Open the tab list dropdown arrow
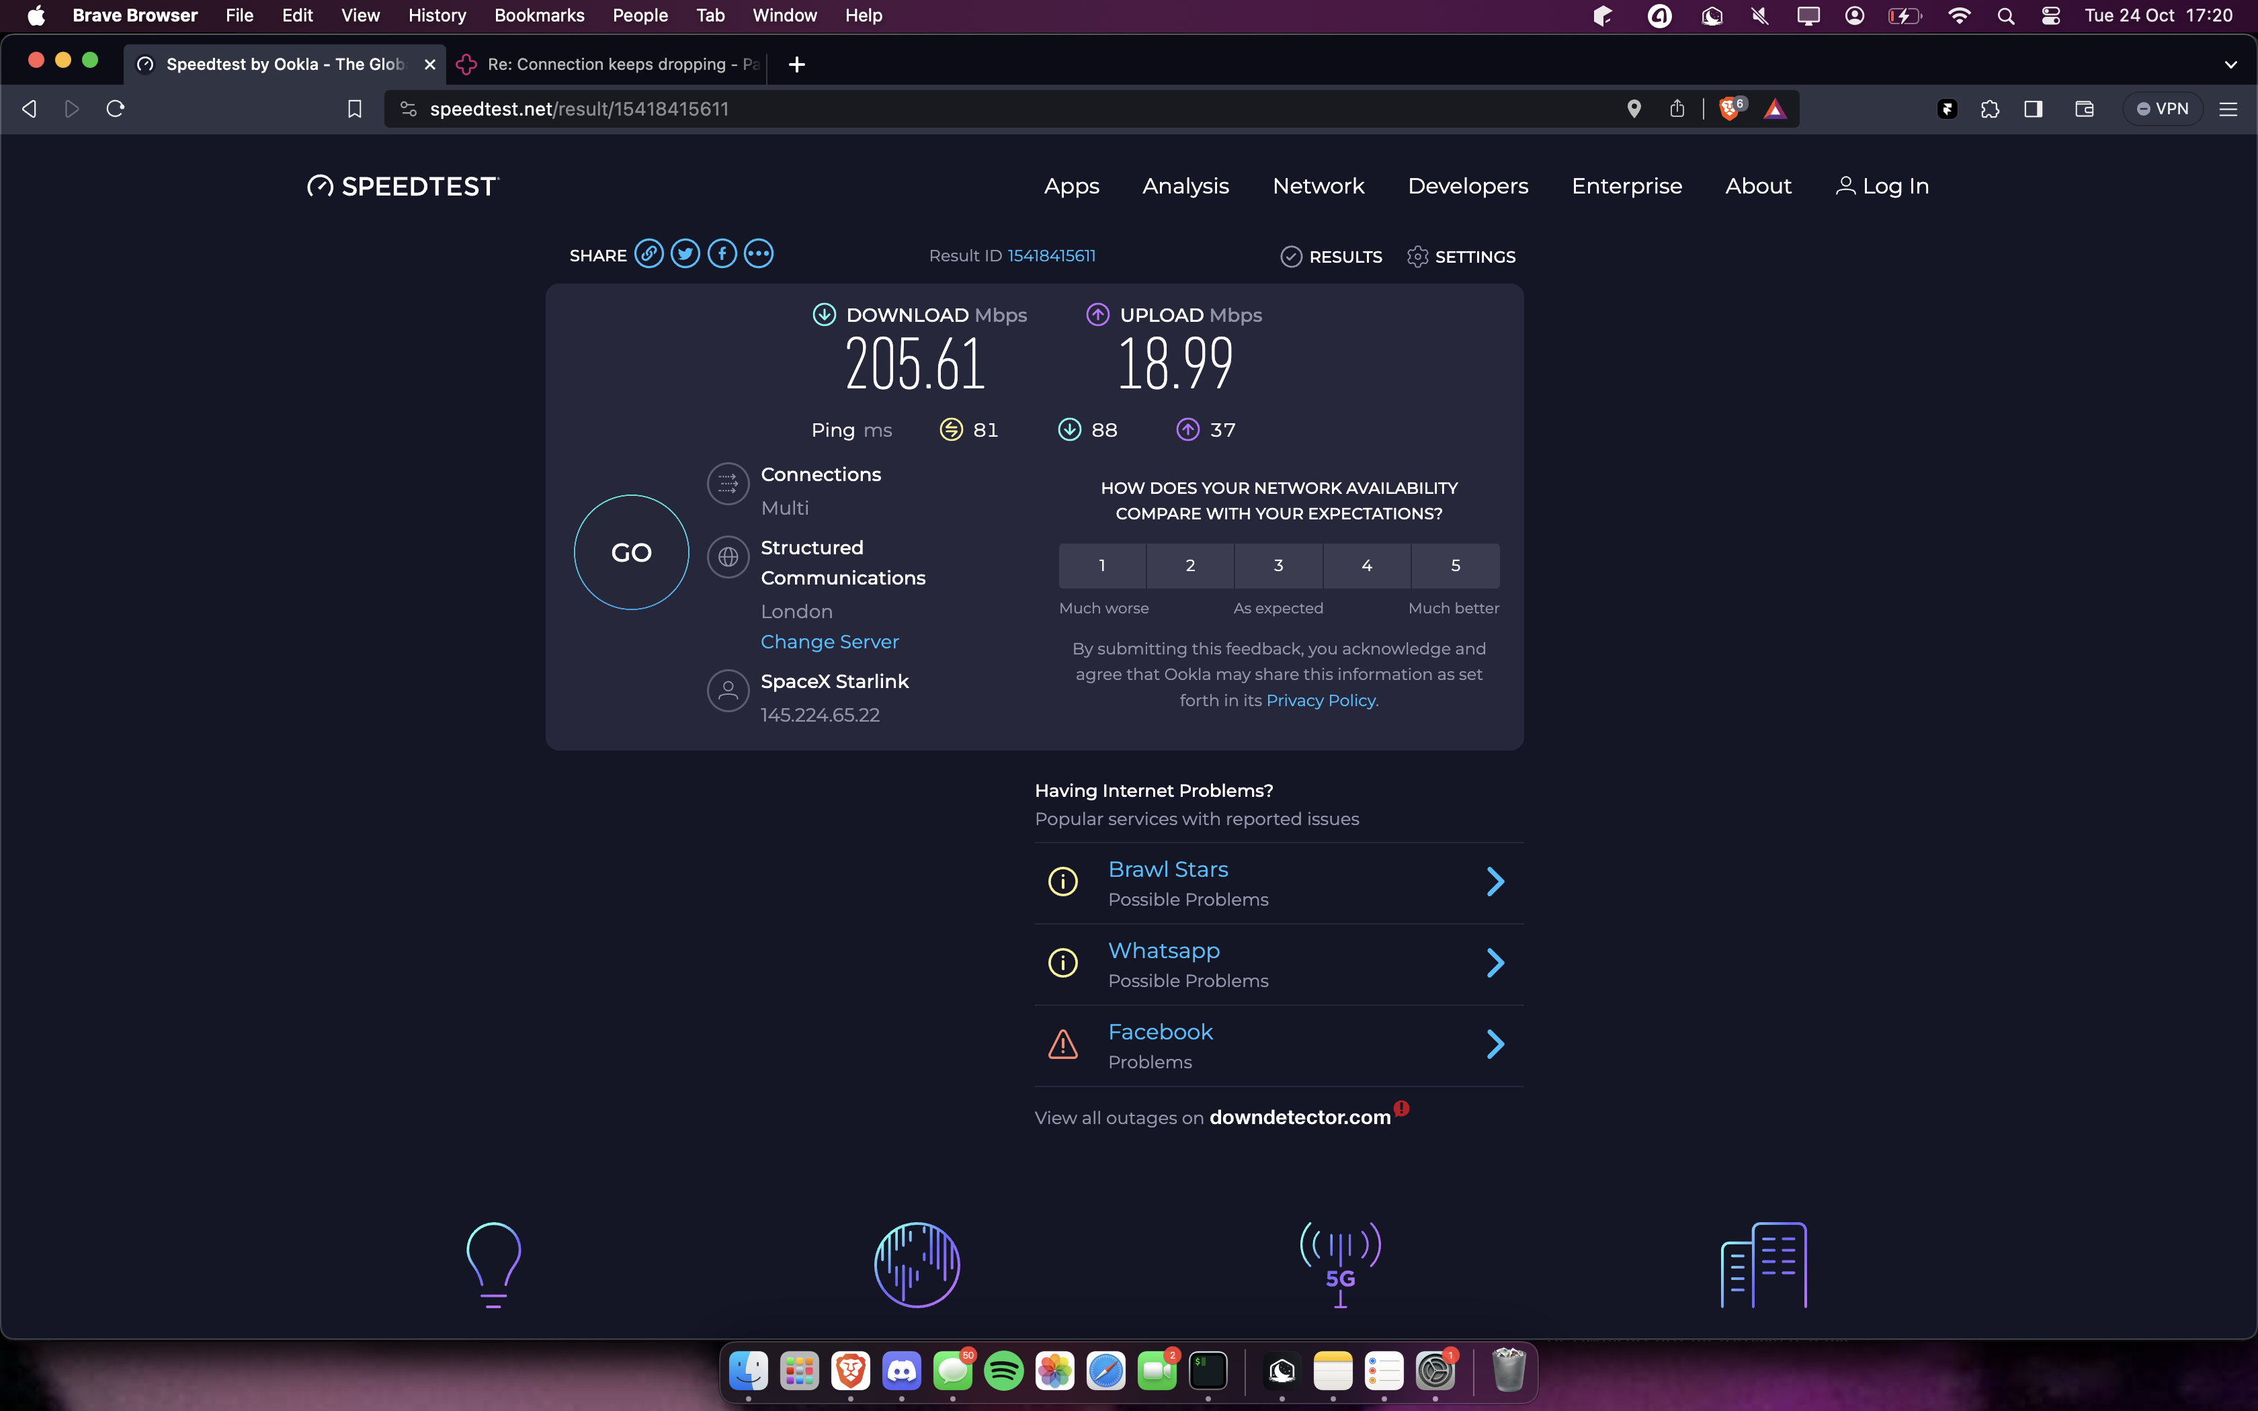 tap(2230, 65)
